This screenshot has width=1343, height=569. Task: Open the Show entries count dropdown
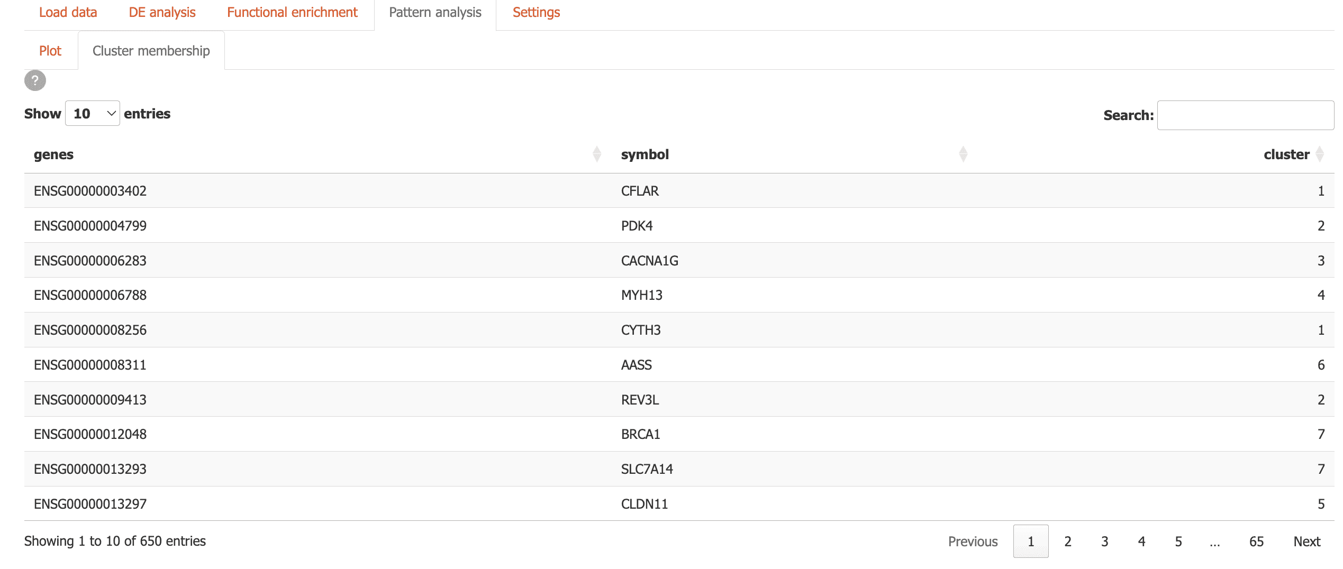(93, 114)
